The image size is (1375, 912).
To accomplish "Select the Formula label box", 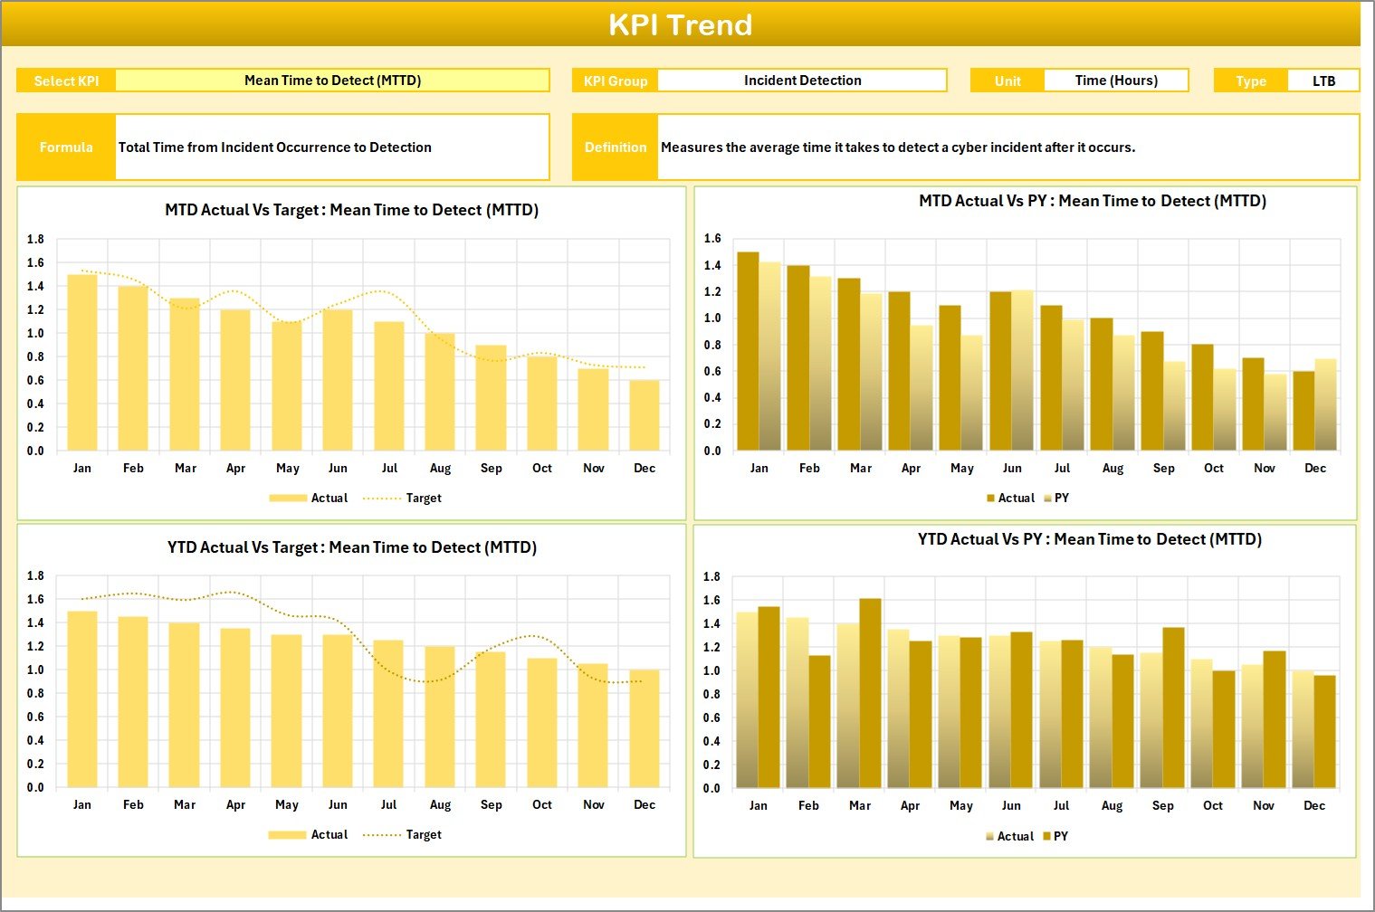I will (x=66, y=147).
